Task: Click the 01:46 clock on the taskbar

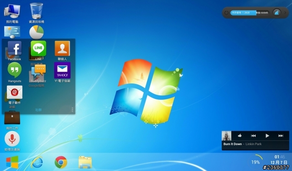Action: tap(280, 157)
